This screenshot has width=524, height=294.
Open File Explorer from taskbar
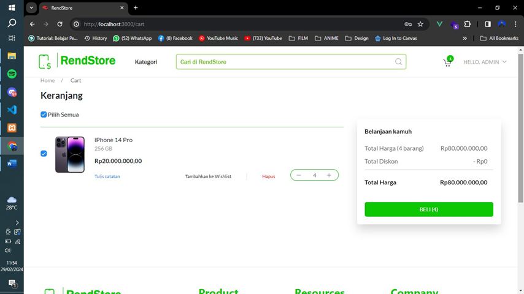click(x=12, y=56)
